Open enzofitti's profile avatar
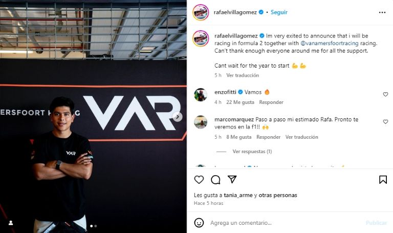 [201, 95]
